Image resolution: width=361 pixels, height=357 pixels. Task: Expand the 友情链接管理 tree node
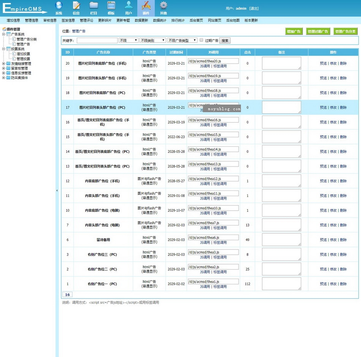click(3, 63)
